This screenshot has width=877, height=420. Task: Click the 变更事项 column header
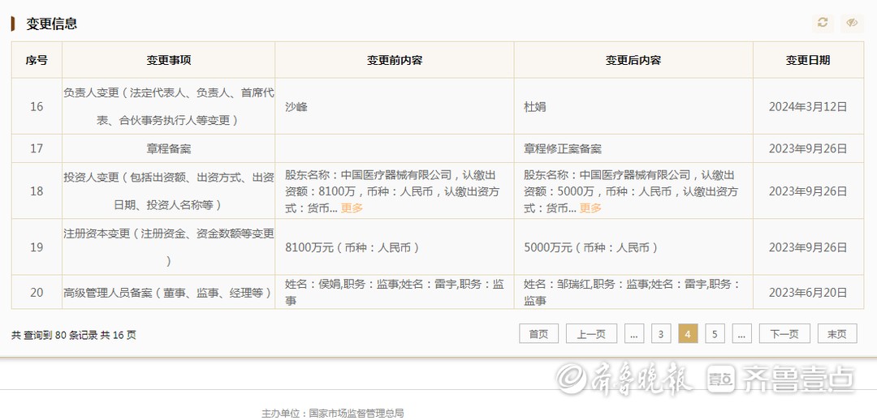tap(168, 60)
